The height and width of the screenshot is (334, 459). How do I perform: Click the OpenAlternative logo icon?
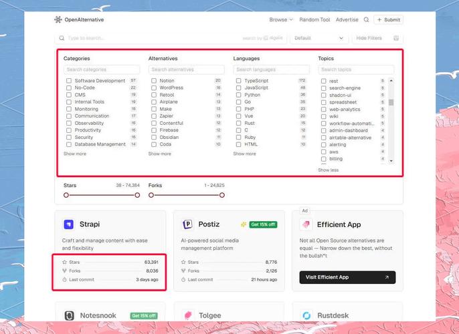click(58, 19)
